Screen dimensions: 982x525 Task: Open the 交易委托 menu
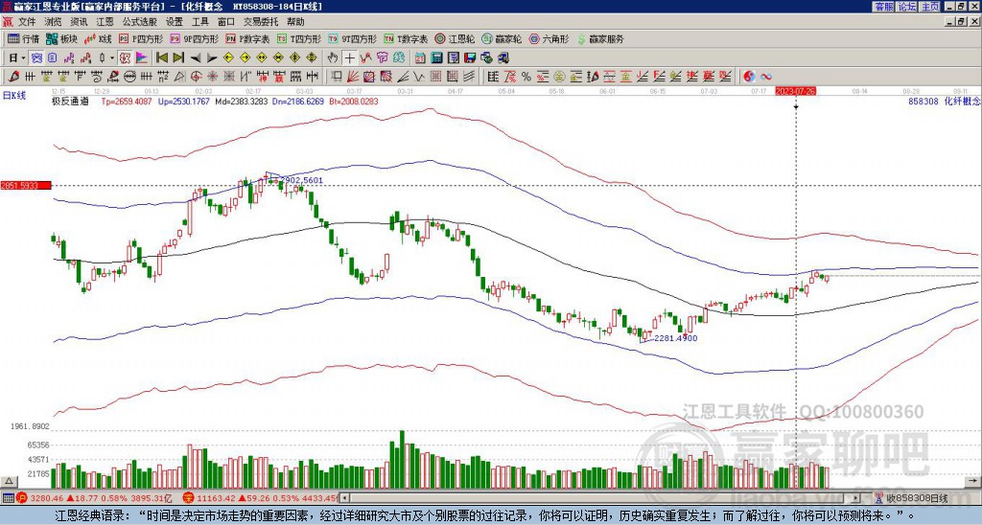pyautogui.click(x=261, y=21)
